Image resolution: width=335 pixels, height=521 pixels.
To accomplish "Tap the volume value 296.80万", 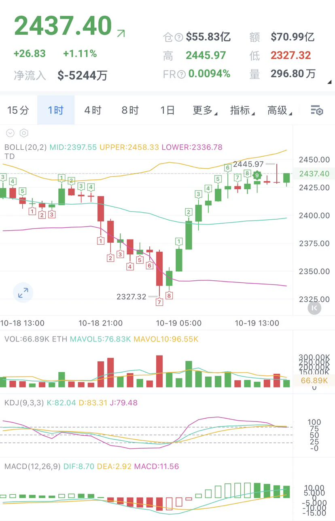I will click(293, 74).
